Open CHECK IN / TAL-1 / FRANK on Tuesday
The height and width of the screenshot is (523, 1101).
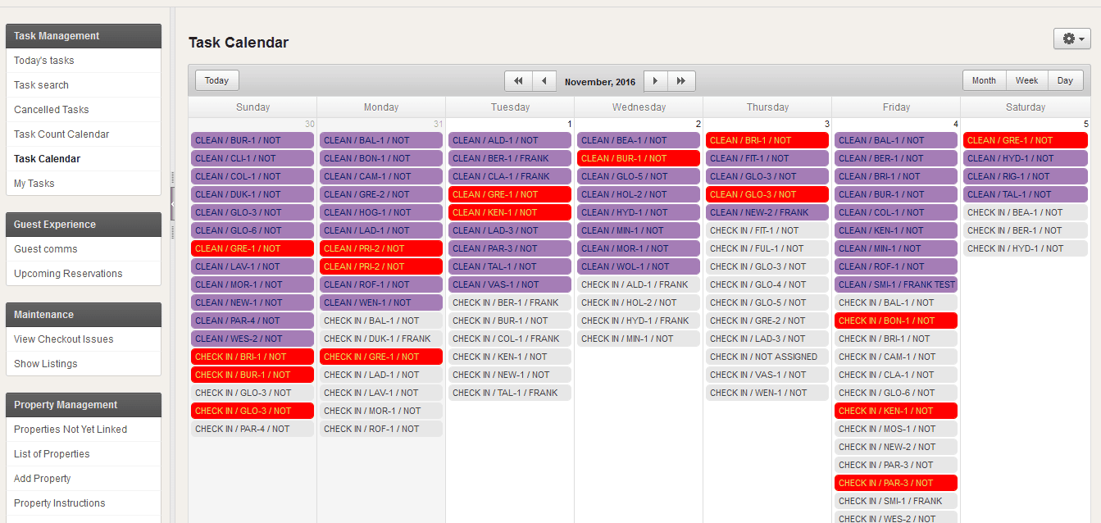tap(510, 393)
